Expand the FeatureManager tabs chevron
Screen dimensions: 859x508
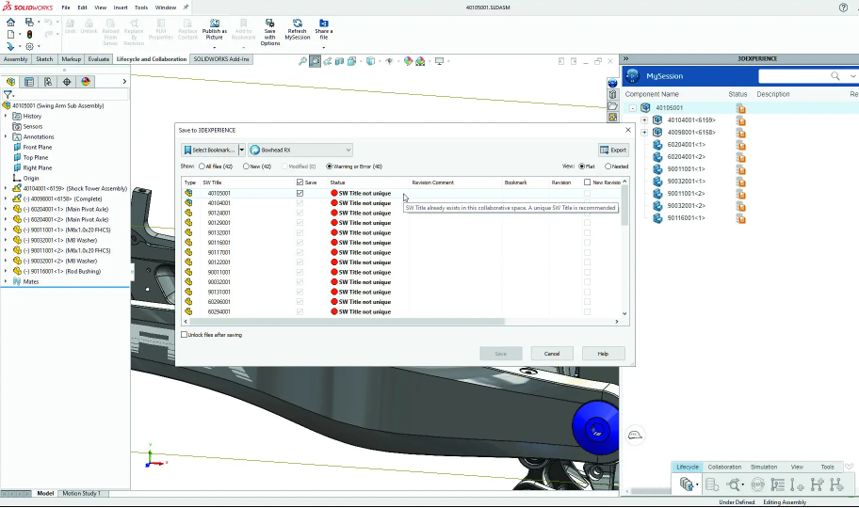[124, 82]
